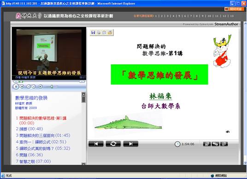Go to the previous slide

point(96,144)
